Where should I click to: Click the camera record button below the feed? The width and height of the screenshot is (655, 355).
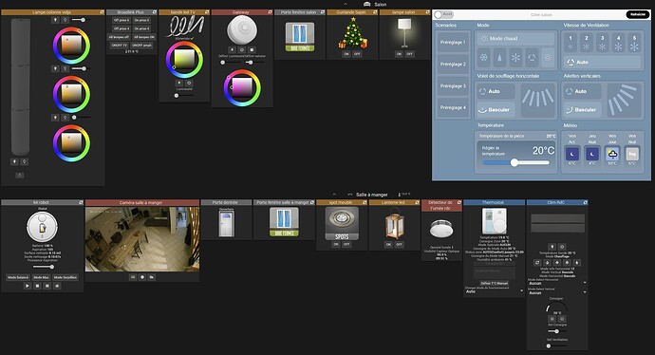142,277
